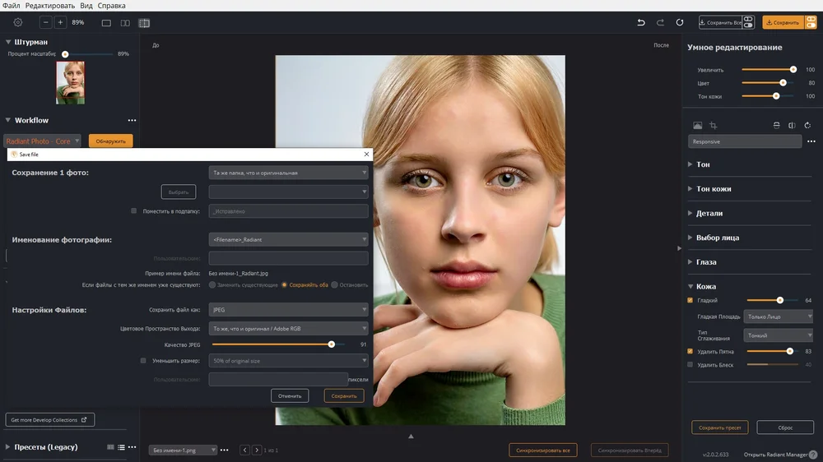Expand the Выбор лица section
823x462 pixels.
pyautogui.click(x=690, y=238)
